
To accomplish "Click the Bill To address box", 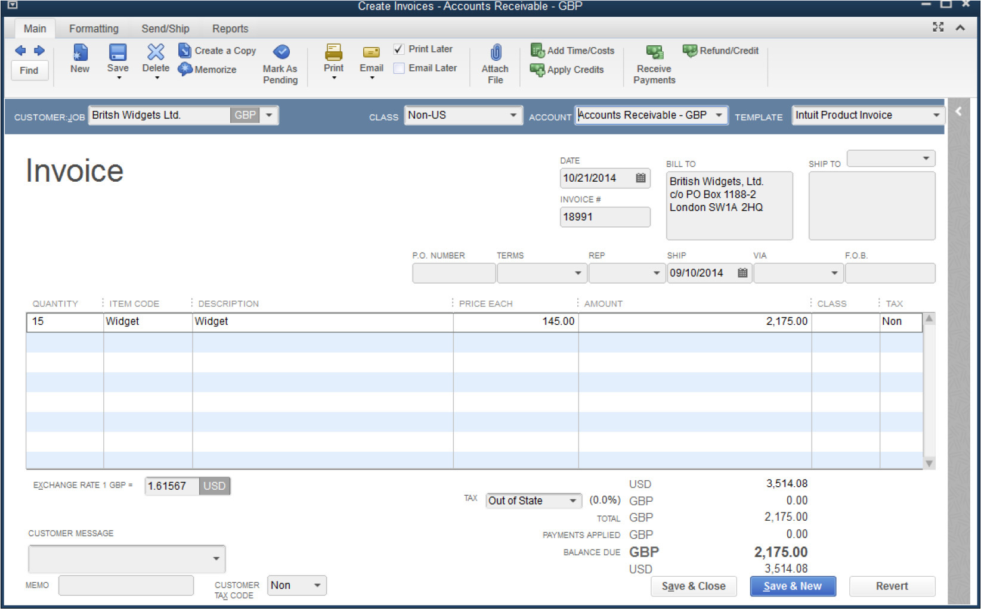I will point(729,206).
